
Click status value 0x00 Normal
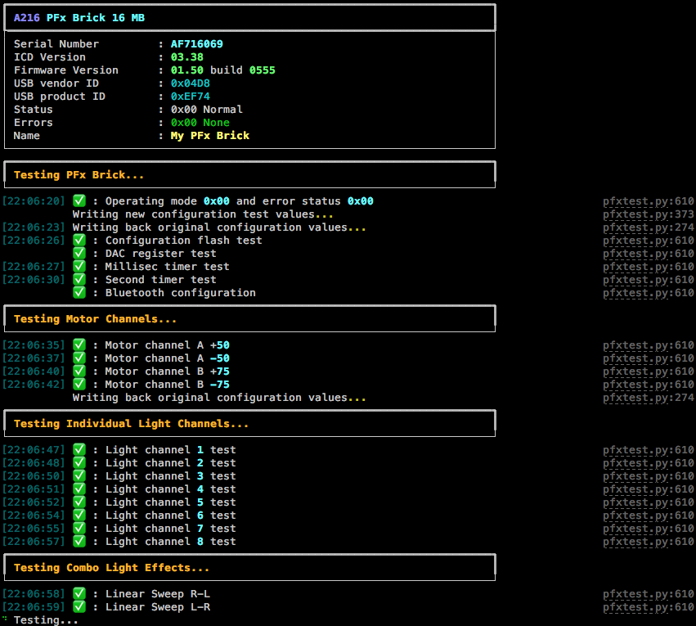[x=206, y=109]
